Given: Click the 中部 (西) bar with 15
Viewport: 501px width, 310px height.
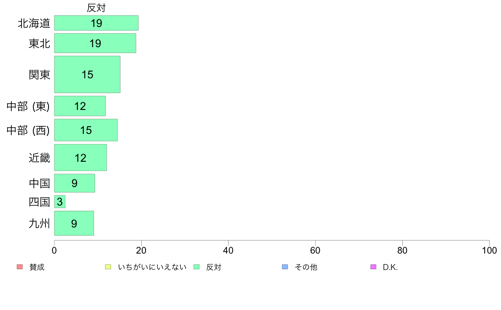Looking at the screenshot, I should coord(86,130).
